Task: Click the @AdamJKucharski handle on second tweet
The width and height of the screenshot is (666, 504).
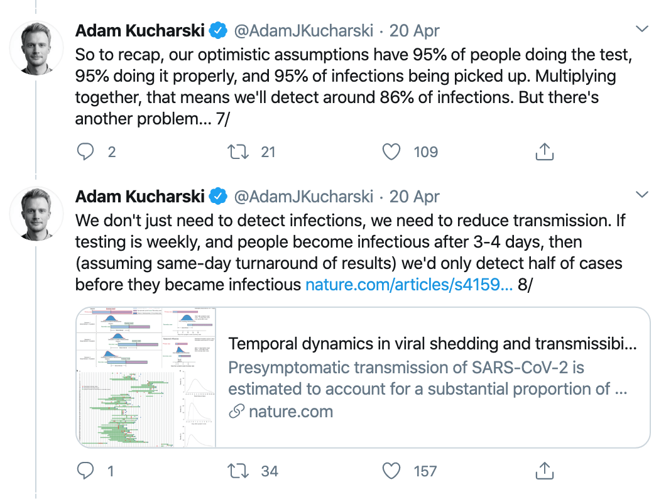Action: 303,196
